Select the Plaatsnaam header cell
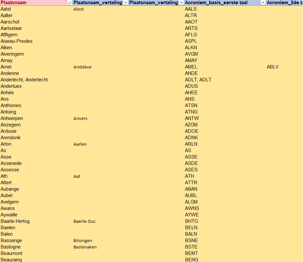The width and height of the screenshot is (303, 262). pos(32,3)
